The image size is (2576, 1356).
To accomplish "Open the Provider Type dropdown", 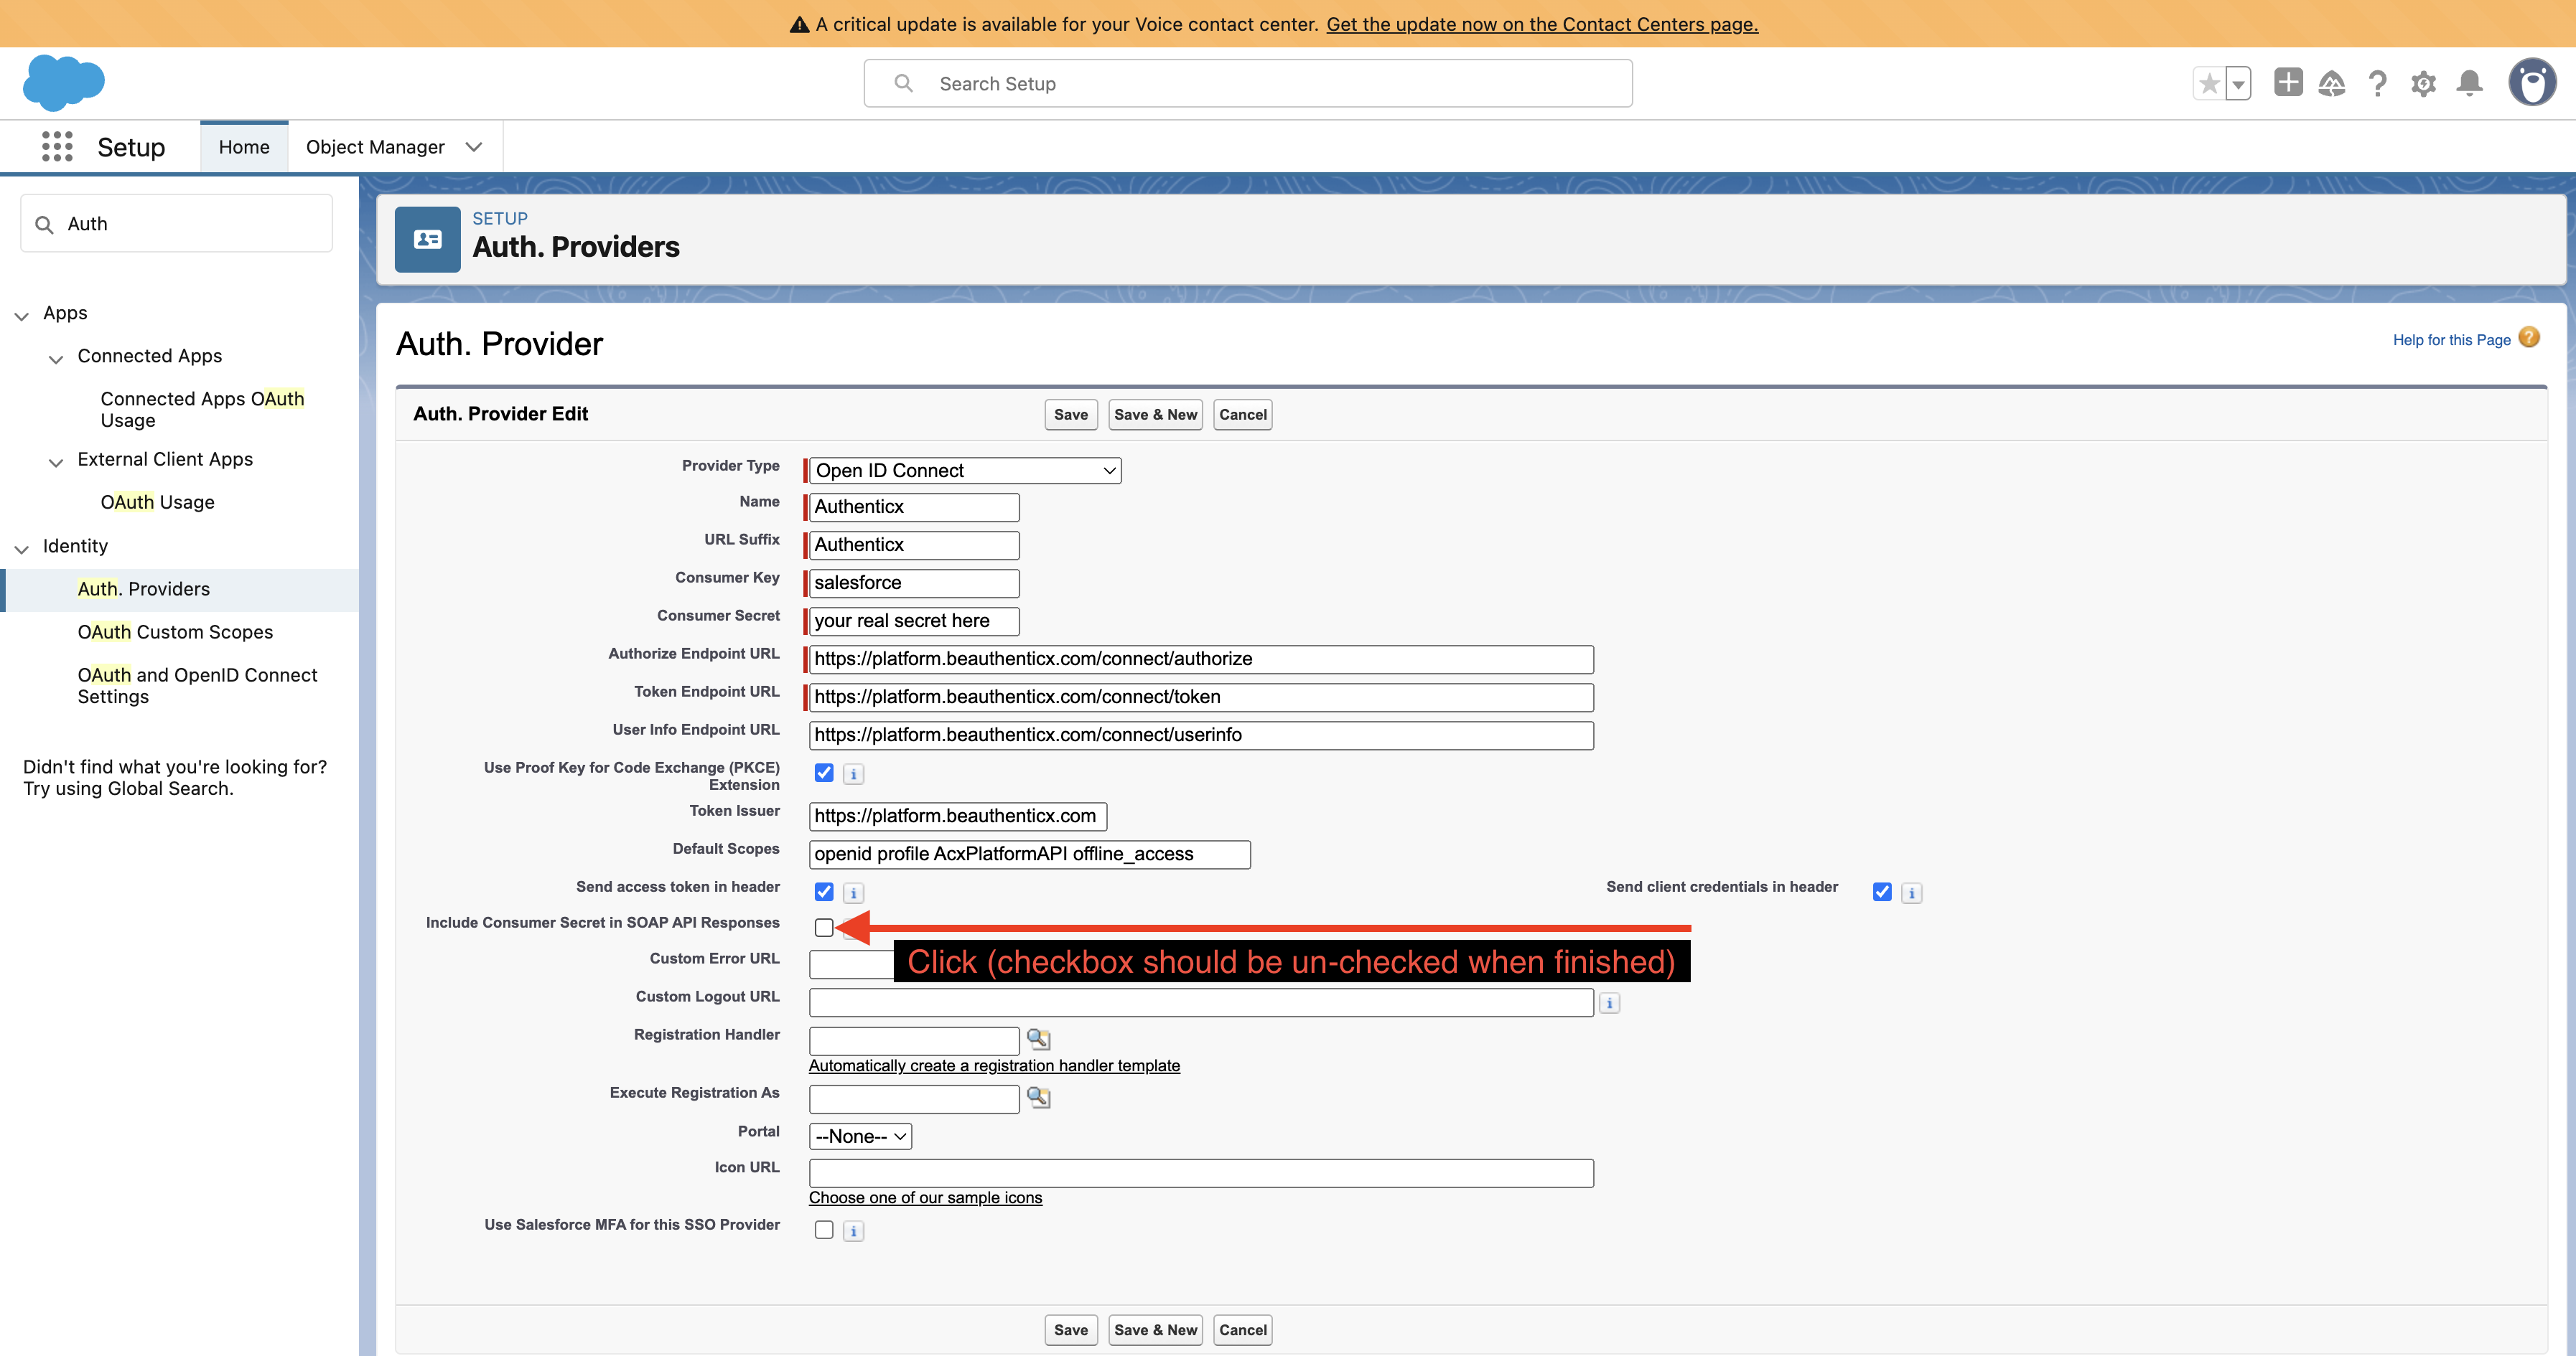I will pyautogui.click(x=965, y=471).
